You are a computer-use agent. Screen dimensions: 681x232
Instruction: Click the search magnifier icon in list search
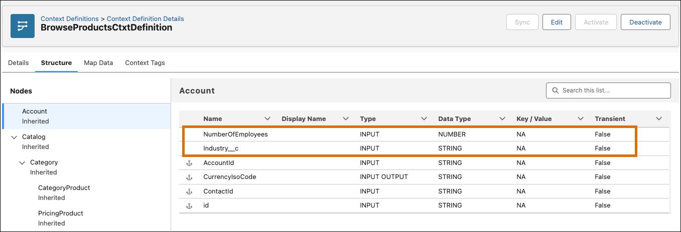tap(555, 90)
